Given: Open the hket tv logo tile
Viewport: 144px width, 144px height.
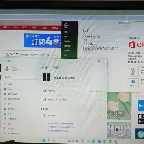Looking at the screenshot, I should [140, 134].
